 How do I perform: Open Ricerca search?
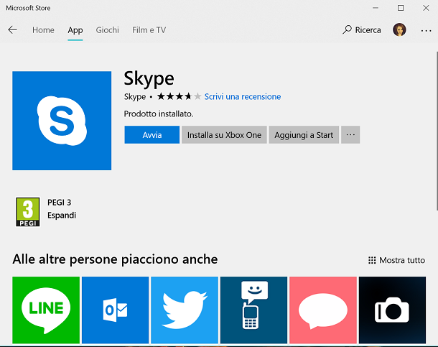[361, 30]
